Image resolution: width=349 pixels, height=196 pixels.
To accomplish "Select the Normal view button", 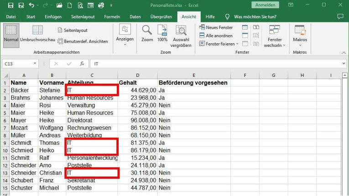I will [11, 35].
